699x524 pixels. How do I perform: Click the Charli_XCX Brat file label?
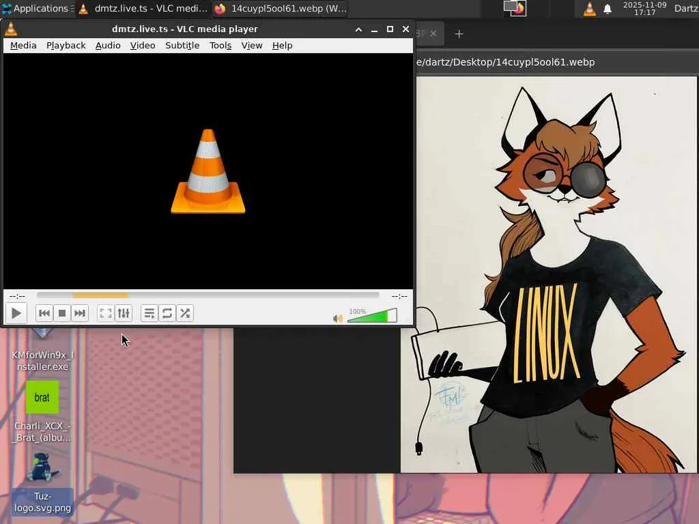coord(42,432)
